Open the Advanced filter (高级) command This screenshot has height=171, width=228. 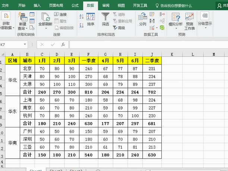click(x=119, y=28)
